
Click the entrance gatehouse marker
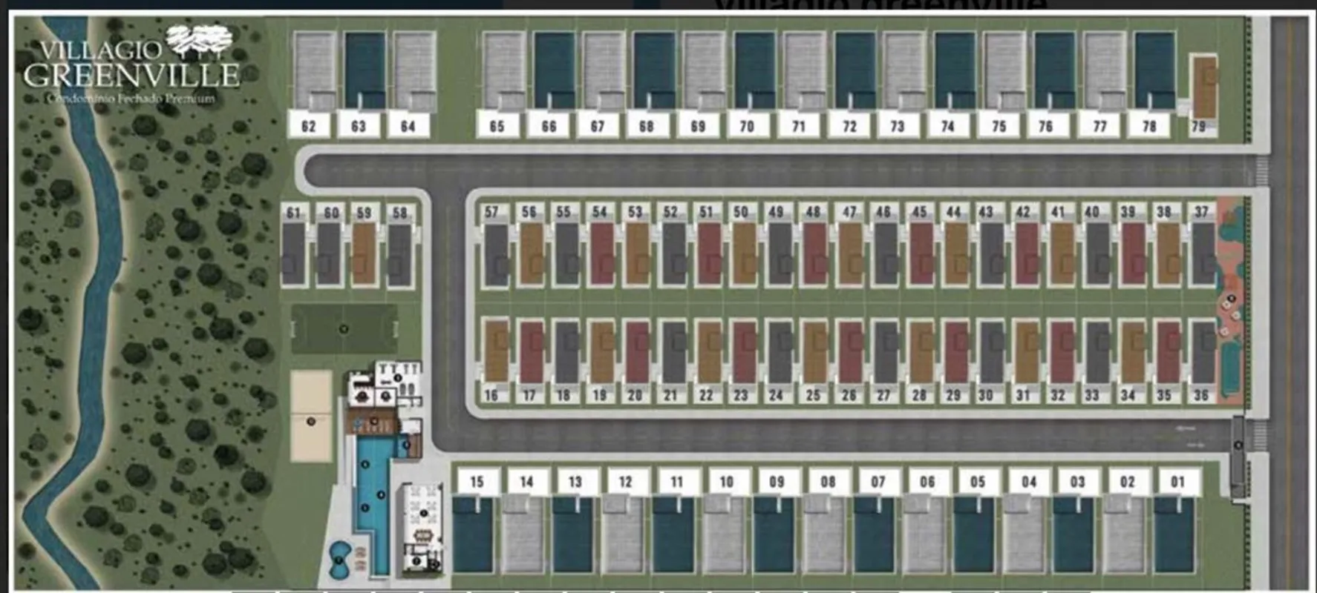pos(1238,445)
